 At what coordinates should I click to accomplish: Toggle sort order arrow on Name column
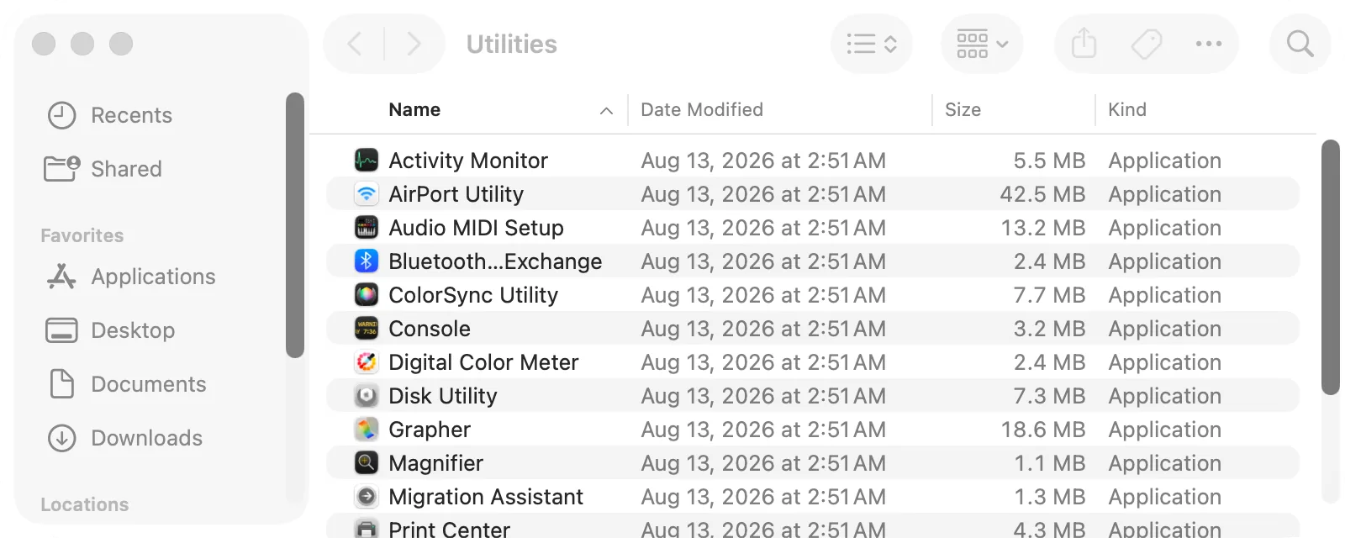606,110
